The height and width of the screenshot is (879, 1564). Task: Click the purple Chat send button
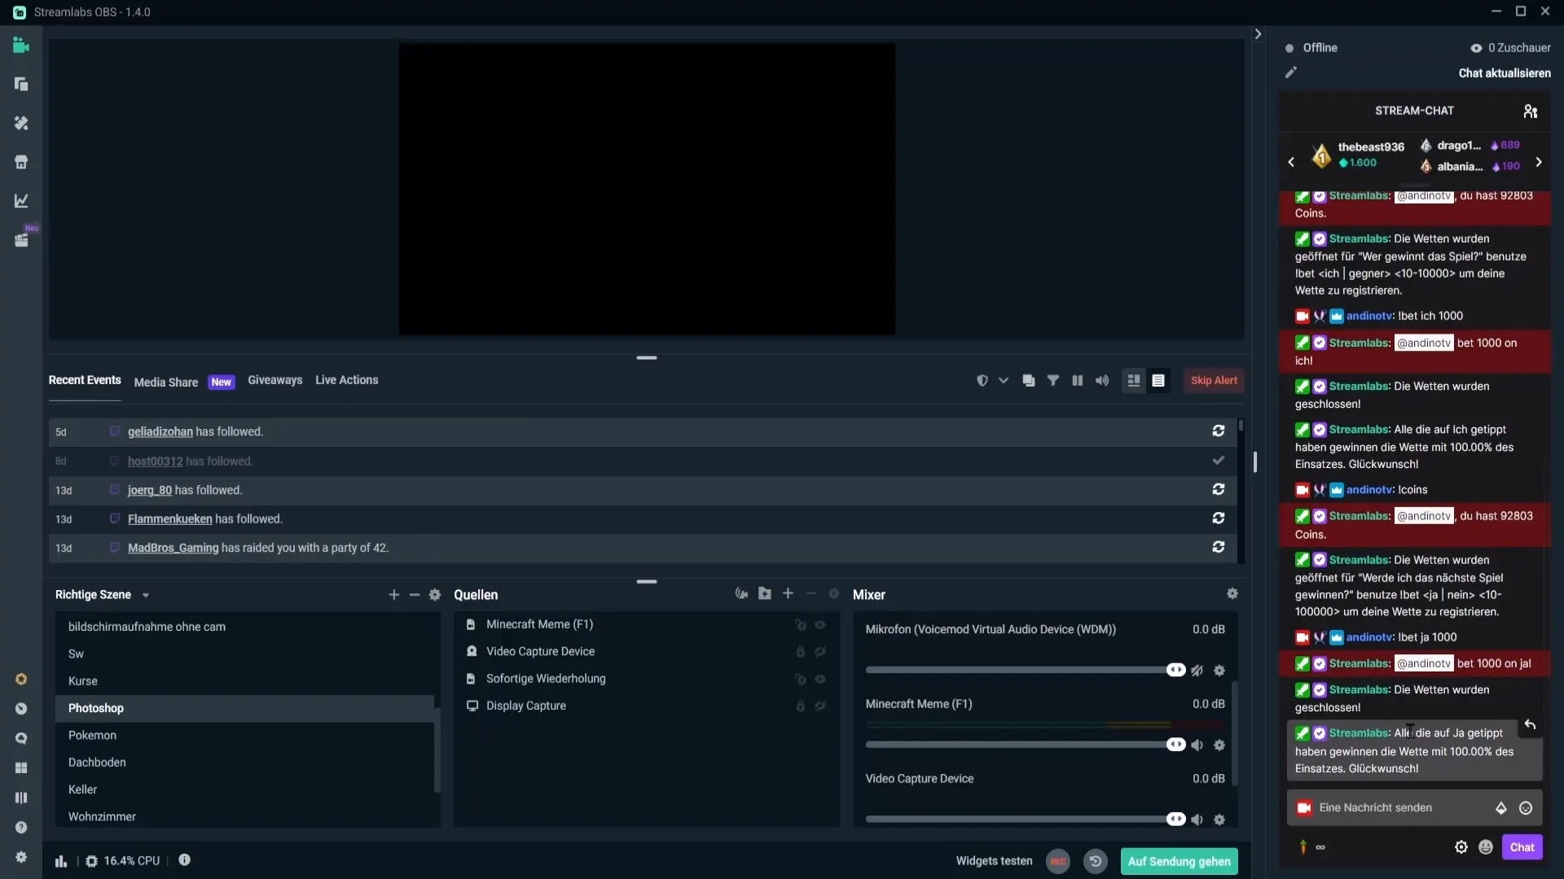(1522, 847)
